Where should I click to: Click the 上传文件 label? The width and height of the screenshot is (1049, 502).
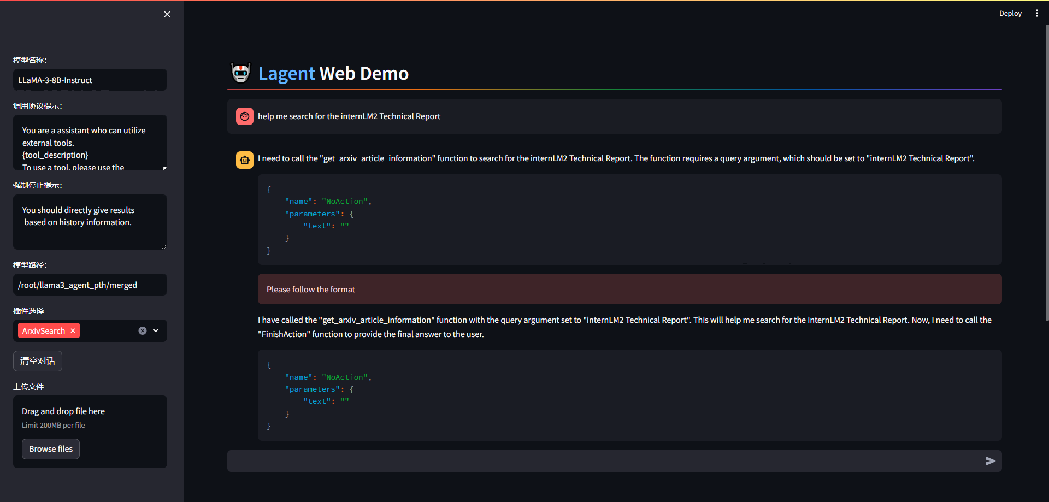(28, 387)
